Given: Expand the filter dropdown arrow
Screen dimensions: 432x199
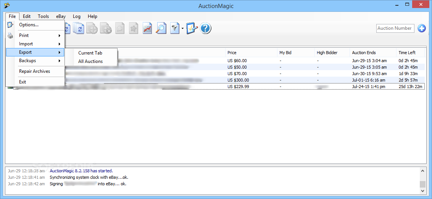Looking at the screenshot, I should click(182, 28).
